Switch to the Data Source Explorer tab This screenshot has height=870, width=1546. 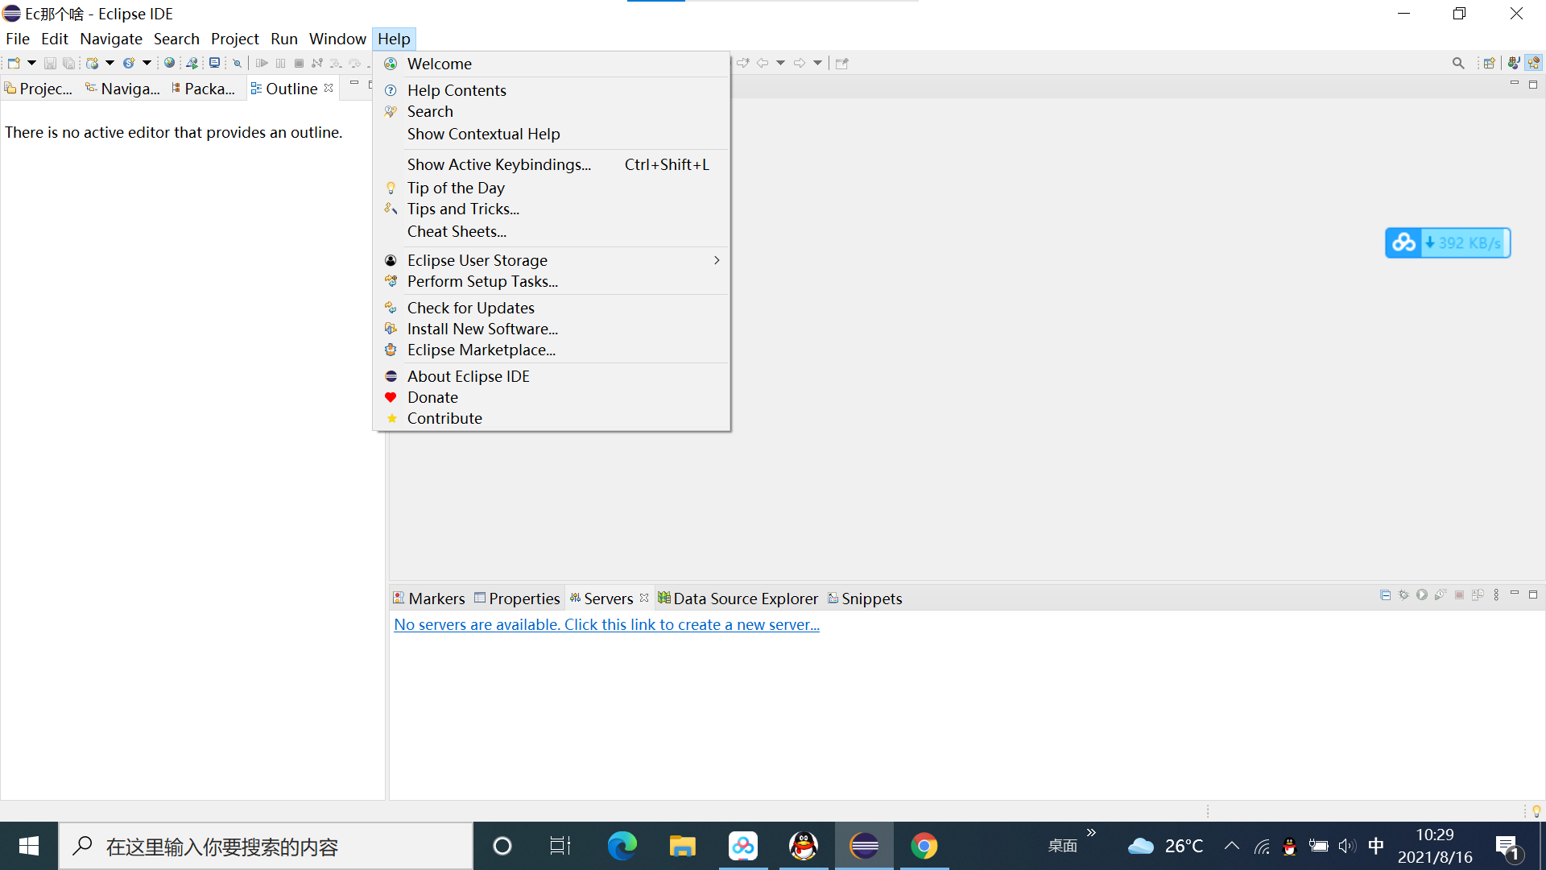click(x=745, y=599)
